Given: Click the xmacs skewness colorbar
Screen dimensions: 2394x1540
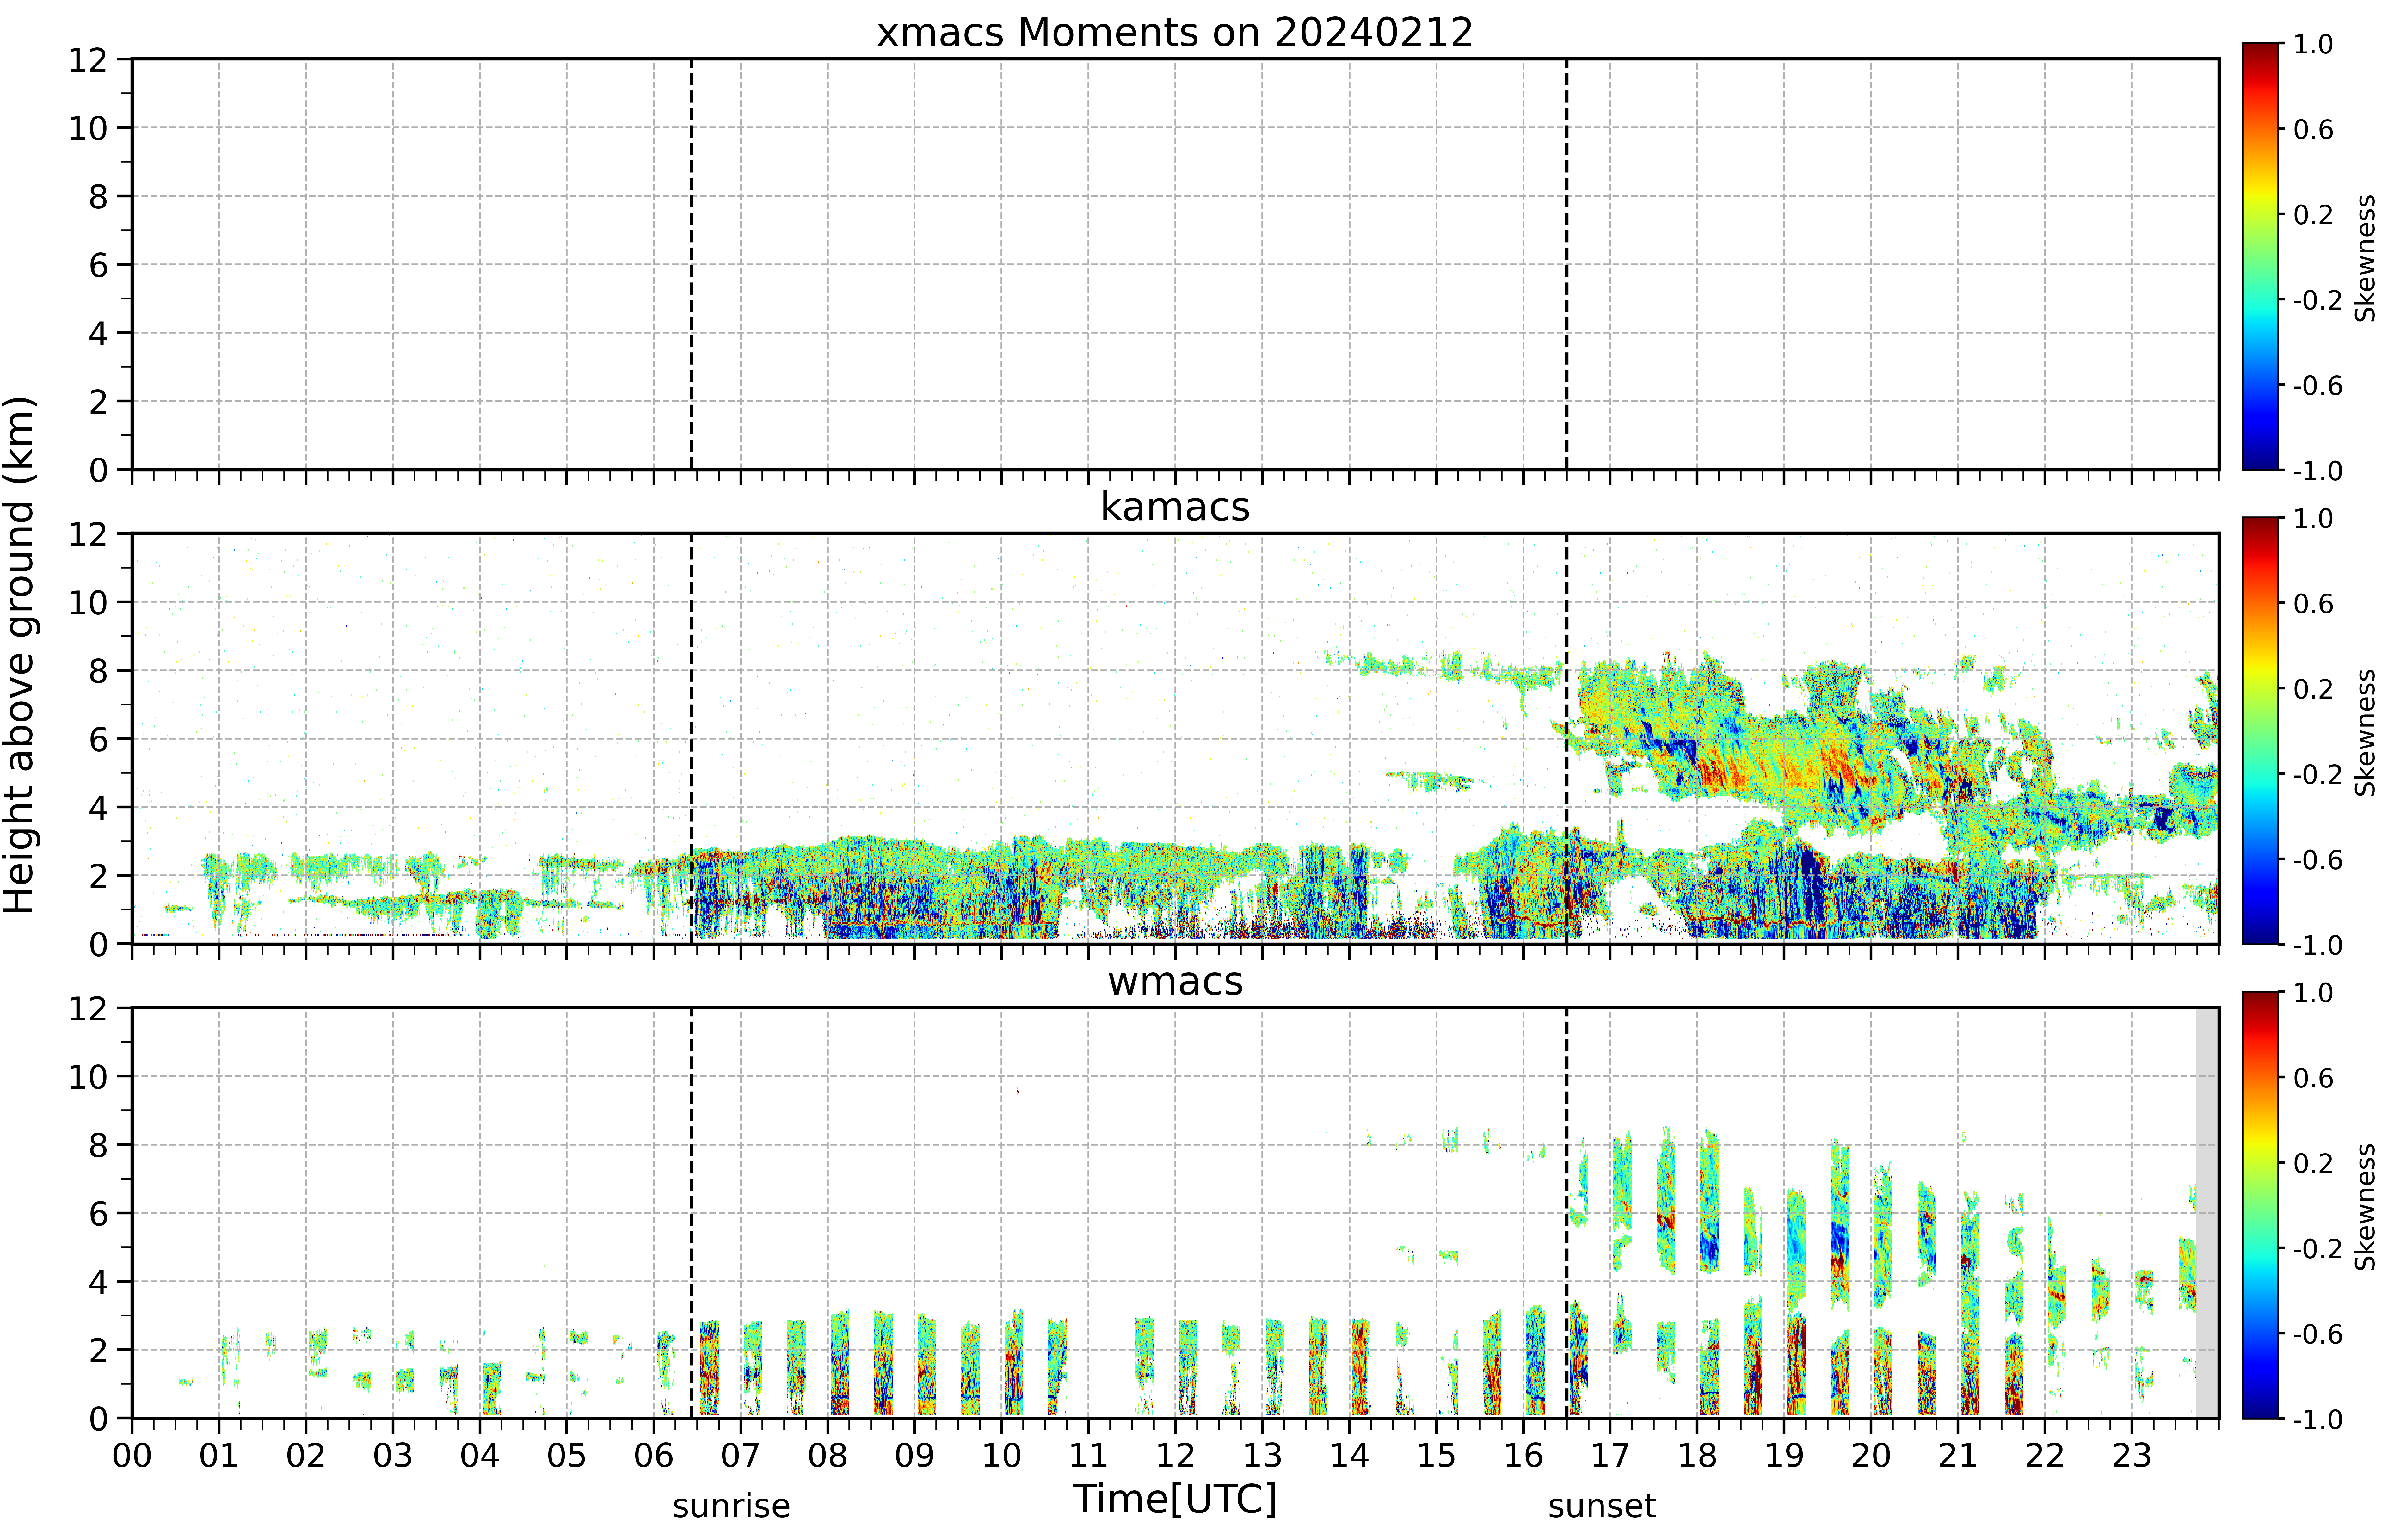Looking at the screenshot, I should [x=2260, y=256].
